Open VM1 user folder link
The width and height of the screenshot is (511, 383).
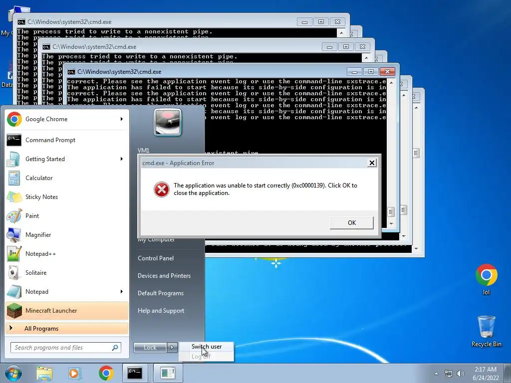[143, 151]
